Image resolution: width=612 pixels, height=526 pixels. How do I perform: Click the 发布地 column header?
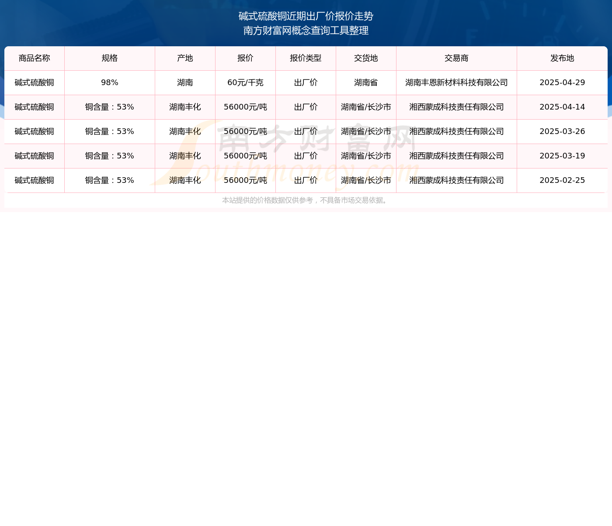tap(562, 58)
